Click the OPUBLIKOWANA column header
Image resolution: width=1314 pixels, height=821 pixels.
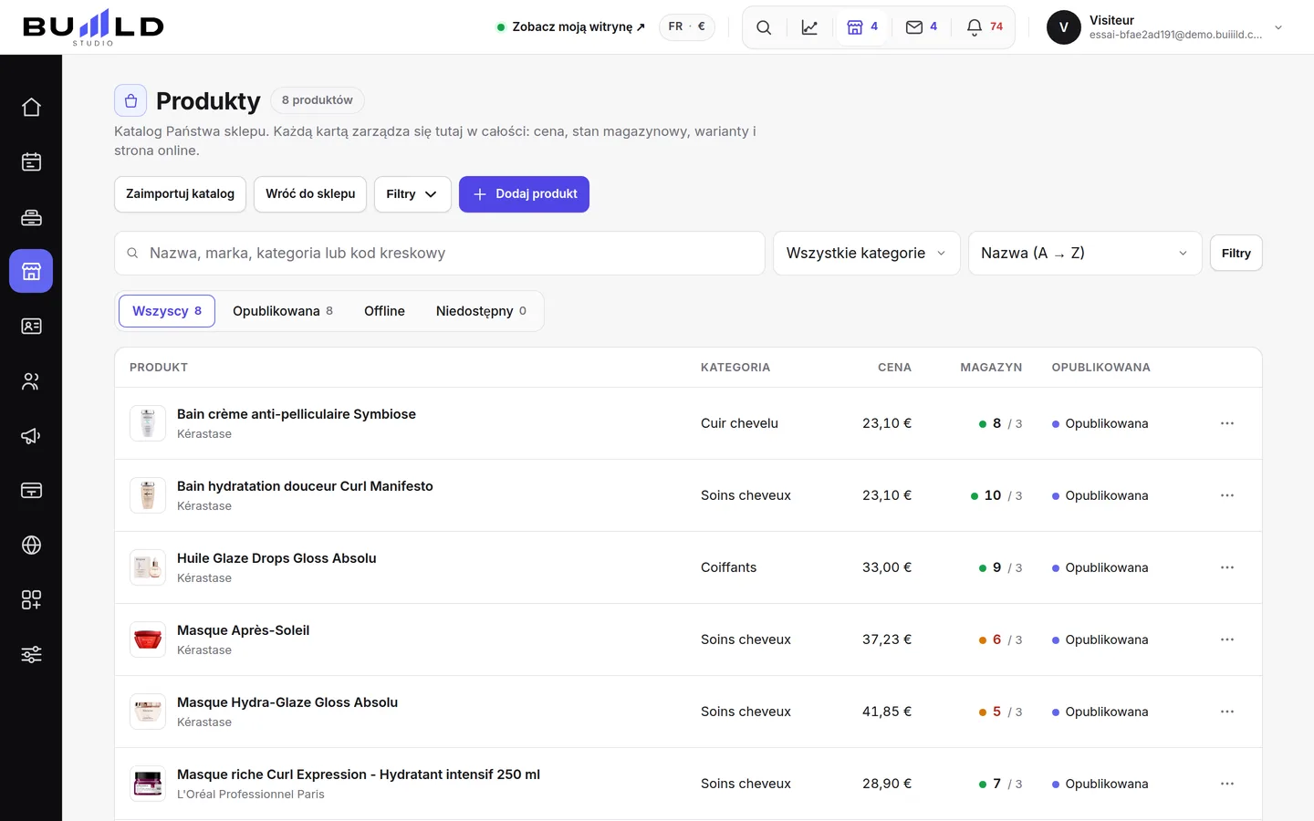(1100, 368)
